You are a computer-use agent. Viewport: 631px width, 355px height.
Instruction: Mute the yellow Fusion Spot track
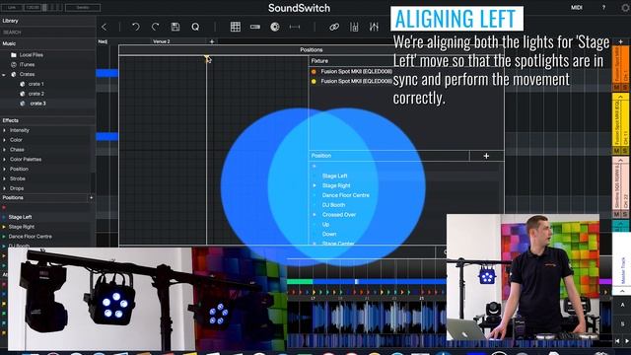tap(616, 151)
